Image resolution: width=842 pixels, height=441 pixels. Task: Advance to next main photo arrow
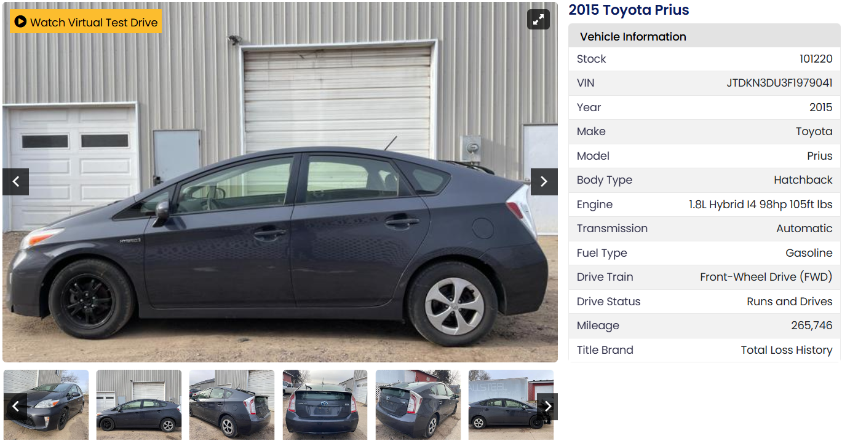coord(544,182)
